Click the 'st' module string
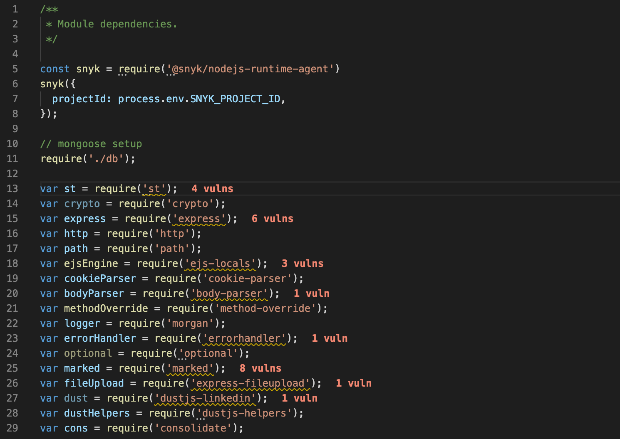This screenshot has width=620, height=439. tap(154, 189)
